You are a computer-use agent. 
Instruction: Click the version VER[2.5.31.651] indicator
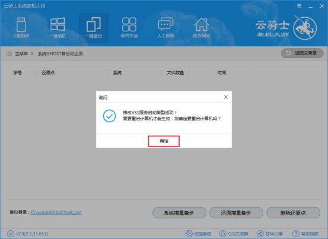[28, 234]
